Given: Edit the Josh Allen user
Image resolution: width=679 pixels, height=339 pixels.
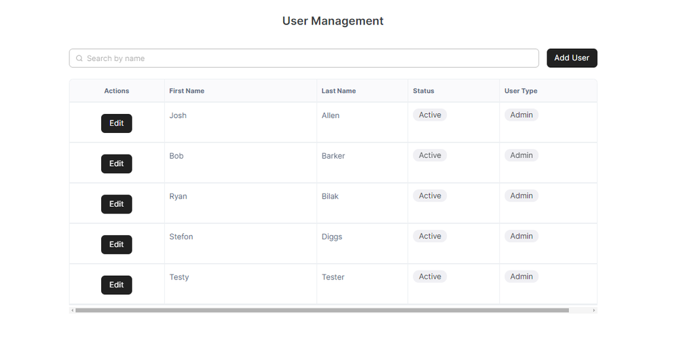Looking at the screenshot, I should click(x=117, y=123).
